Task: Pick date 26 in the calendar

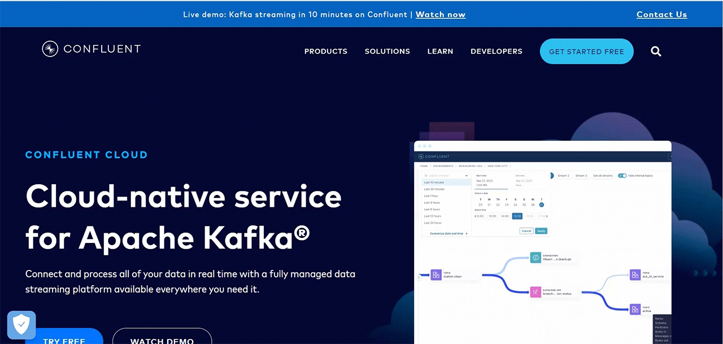Action: (533, 205)
